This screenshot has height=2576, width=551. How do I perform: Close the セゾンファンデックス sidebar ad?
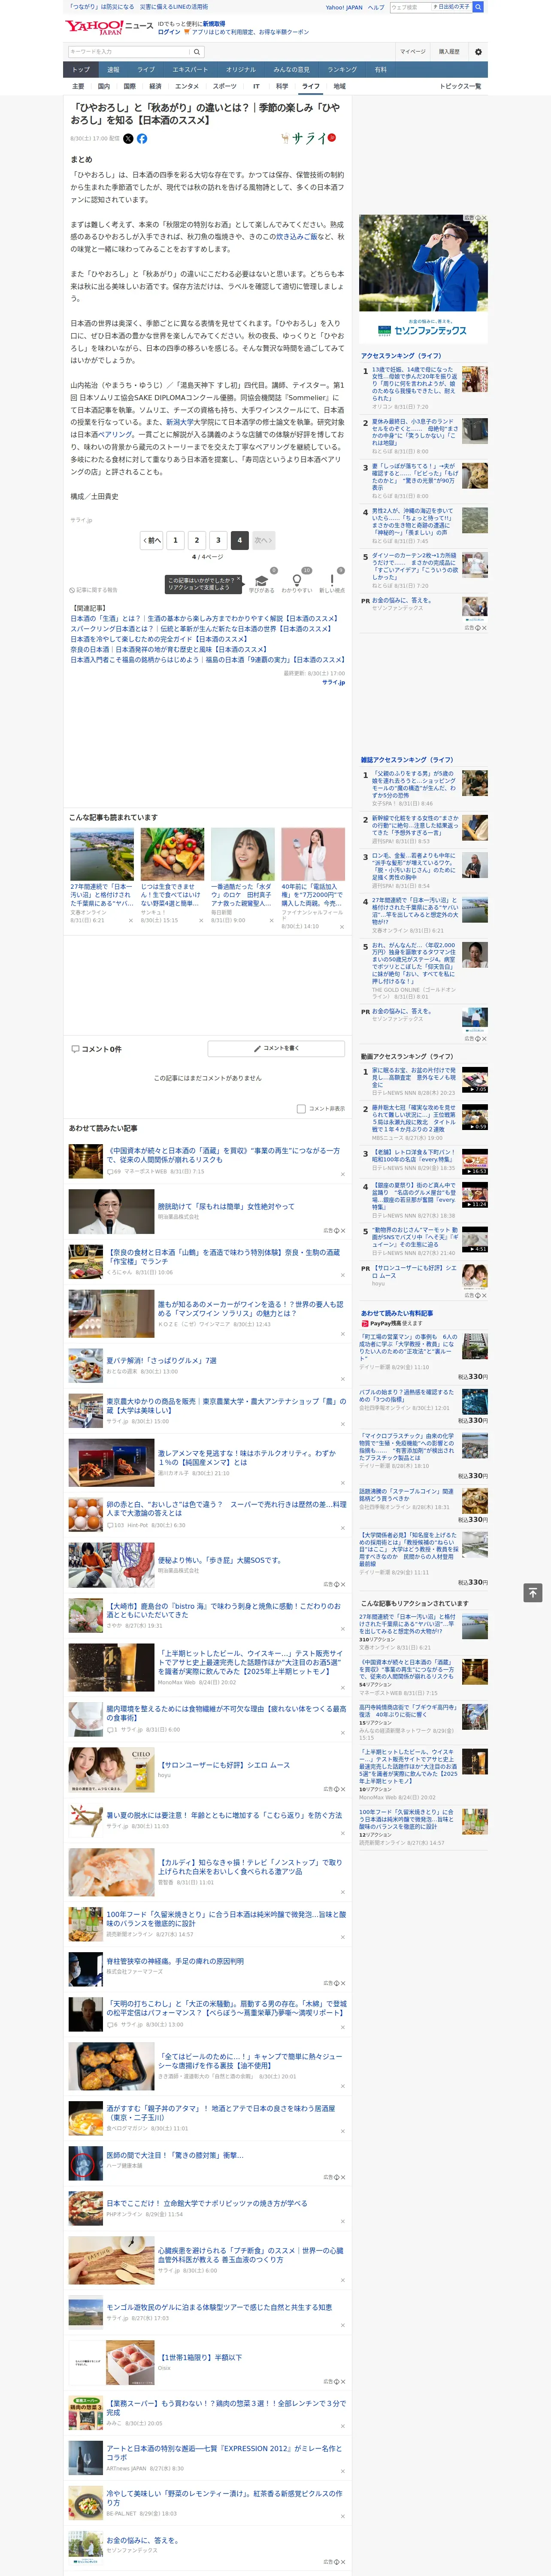[483, 218]
